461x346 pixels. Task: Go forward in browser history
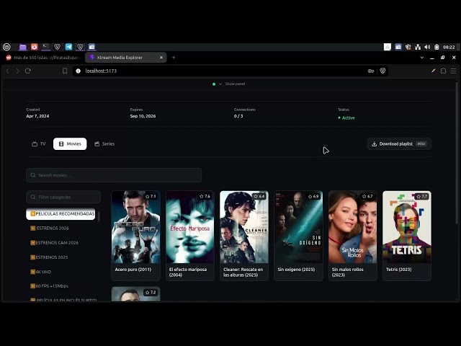[17, 71]
